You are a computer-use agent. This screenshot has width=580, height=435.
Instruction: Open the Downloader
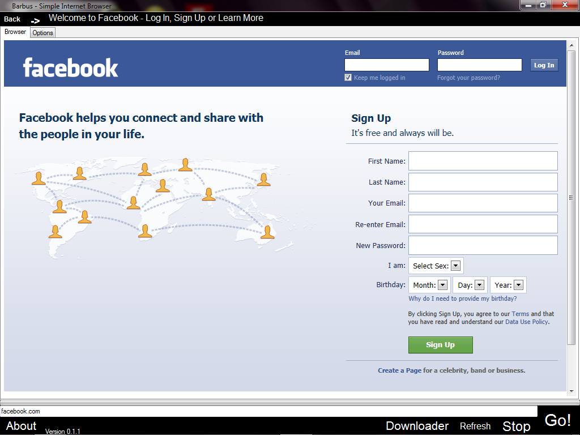point(417,425)
